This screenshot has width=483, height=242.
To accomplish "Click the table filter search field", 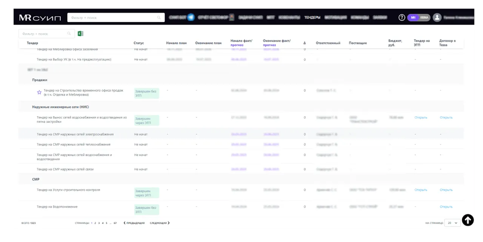I will click(x=43, y=34).
